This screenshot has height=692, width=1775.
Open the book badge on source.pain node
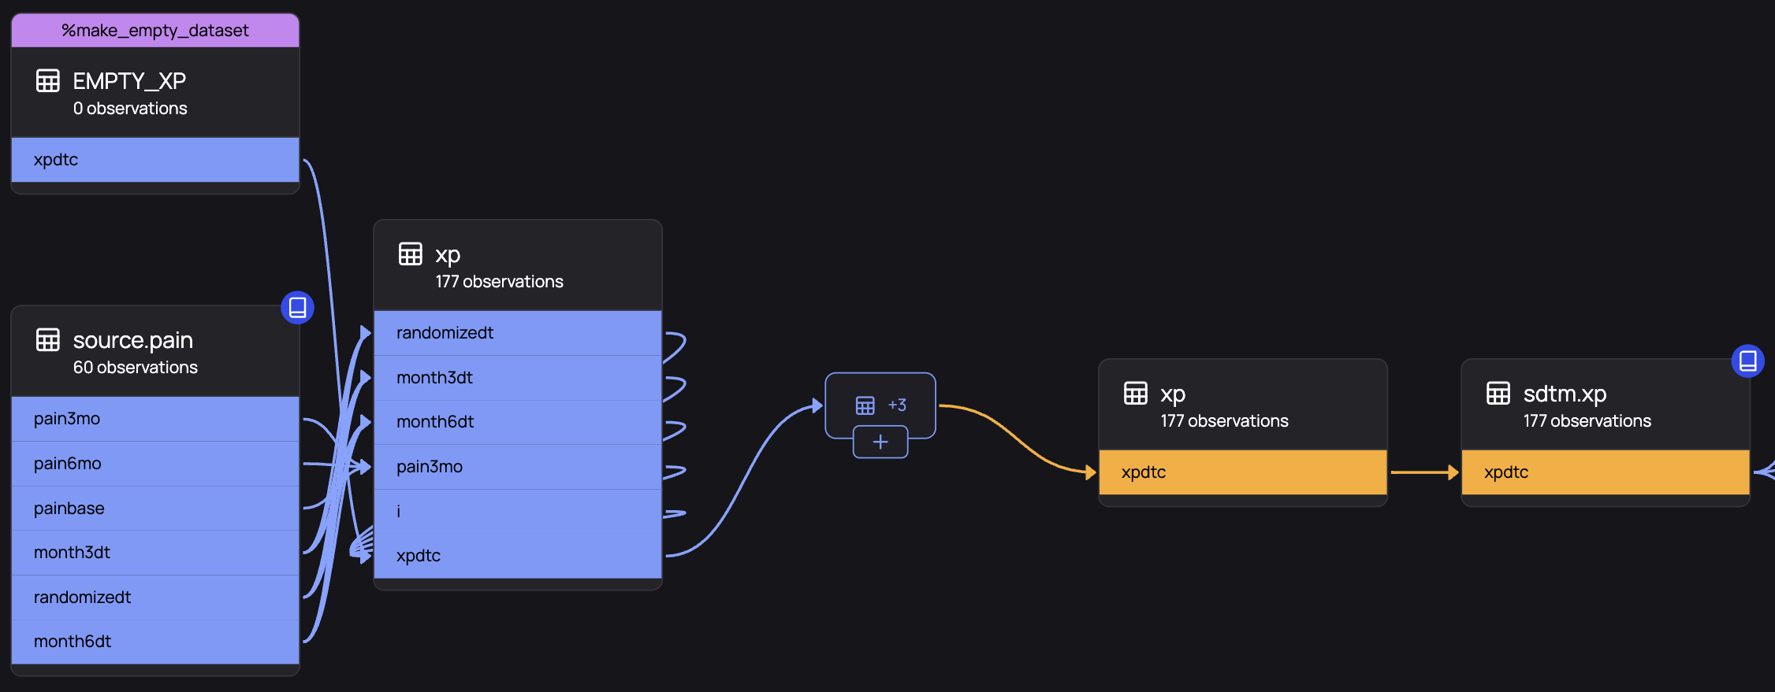click(297, 308)
